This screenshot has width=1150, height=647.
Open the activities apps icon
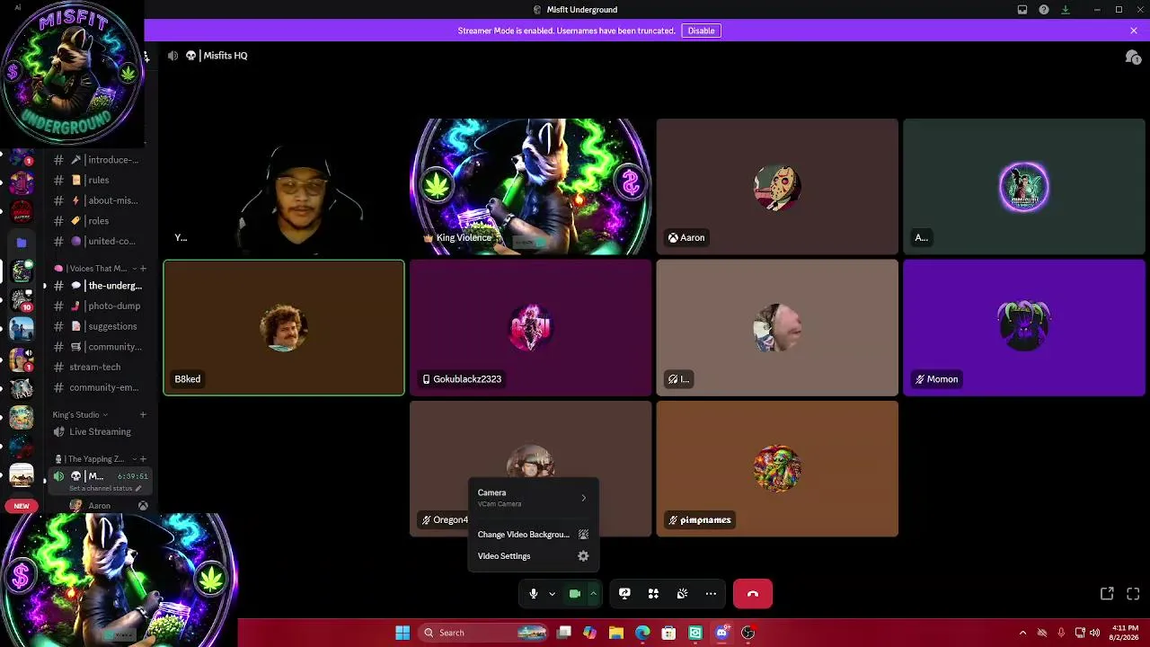click(x=653, y=593)
